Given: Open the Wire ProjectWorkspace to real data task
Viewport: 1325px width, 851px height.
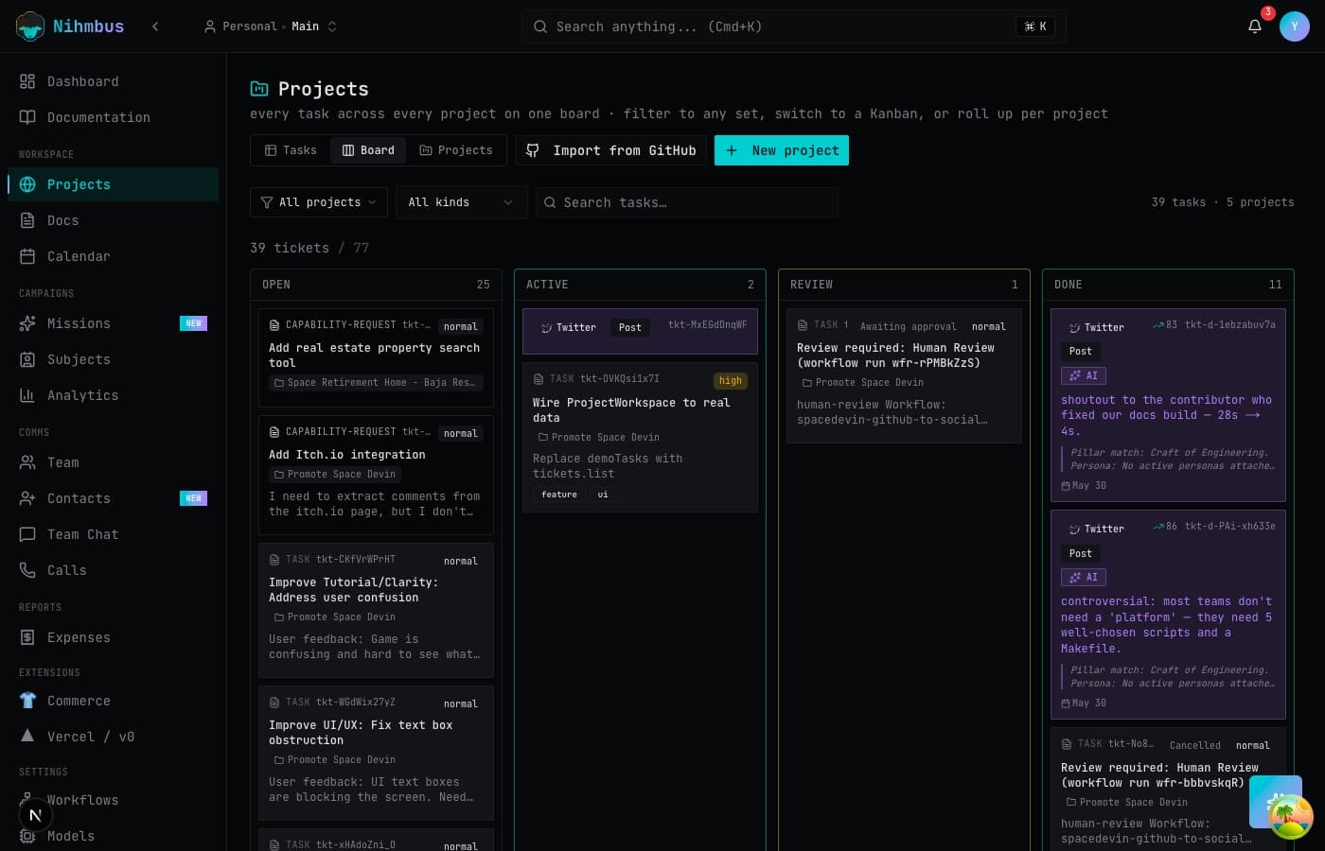Looking at the screenshot, I should (640, 437).
